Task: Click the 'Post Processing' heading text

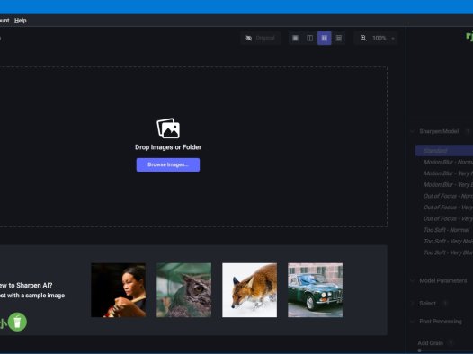Action: pyautogui.click(x=441, y=322)
